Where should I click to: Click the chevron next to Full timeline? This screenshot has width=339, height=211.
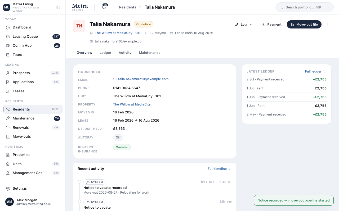[x=230, y=169]
